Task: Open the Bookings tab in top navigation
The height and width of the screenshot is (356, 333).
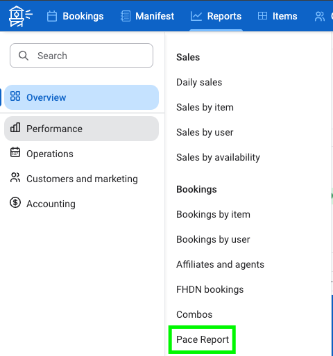Action: tap(76, 16)
